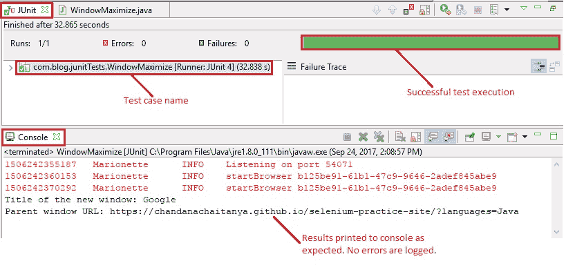Screen dimensions: 566x270
Task: Click Remove All Terminated Launches icon
Action: (379, 137)
